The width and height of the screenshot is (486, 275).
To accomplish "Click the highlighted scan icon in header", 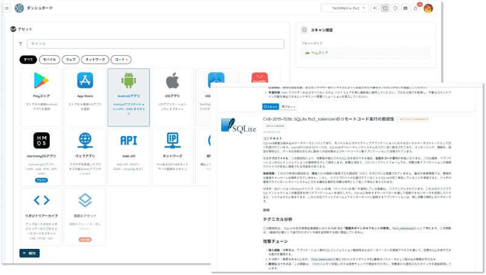I will [x=385, y=8].
